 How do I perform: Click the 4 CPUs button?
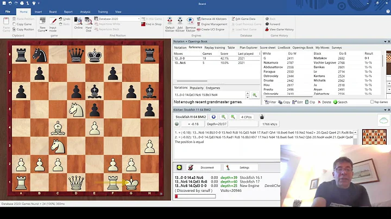click(x=246, y=117)
